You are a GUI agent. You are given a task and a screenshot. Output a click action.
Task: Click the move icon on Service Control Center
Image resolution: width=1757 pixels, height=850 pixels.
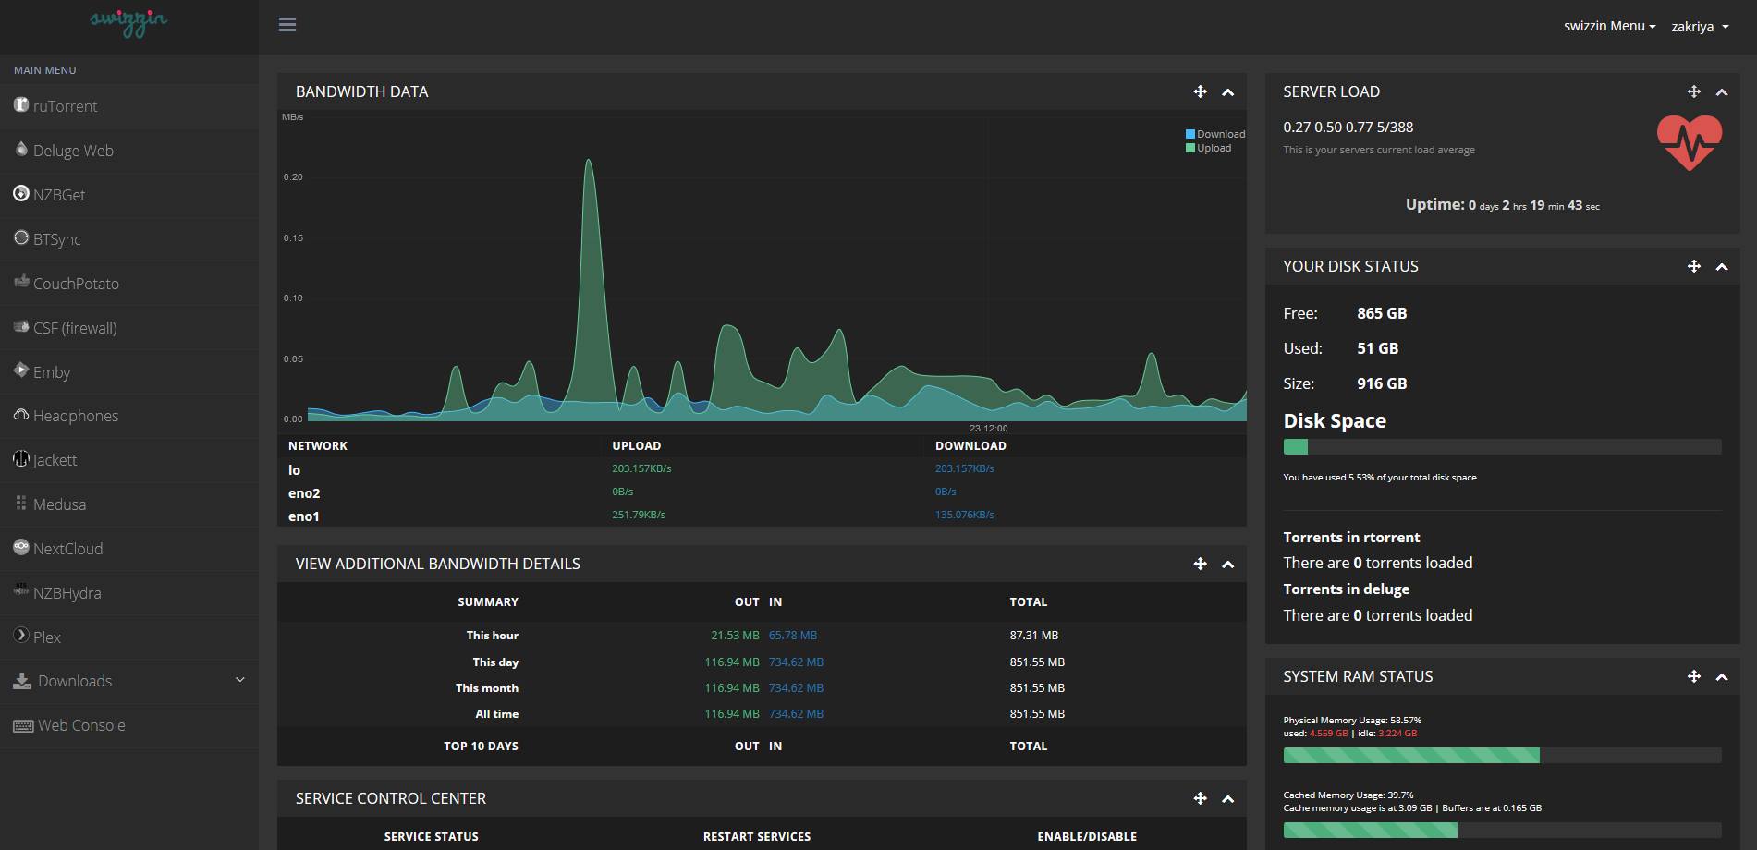(1200, 798)
